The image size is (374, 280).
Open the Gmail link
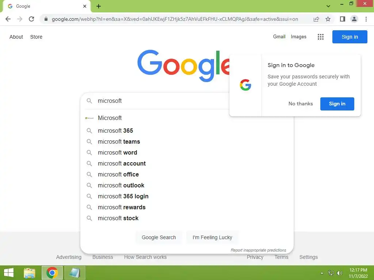click(x=279, y=37)
